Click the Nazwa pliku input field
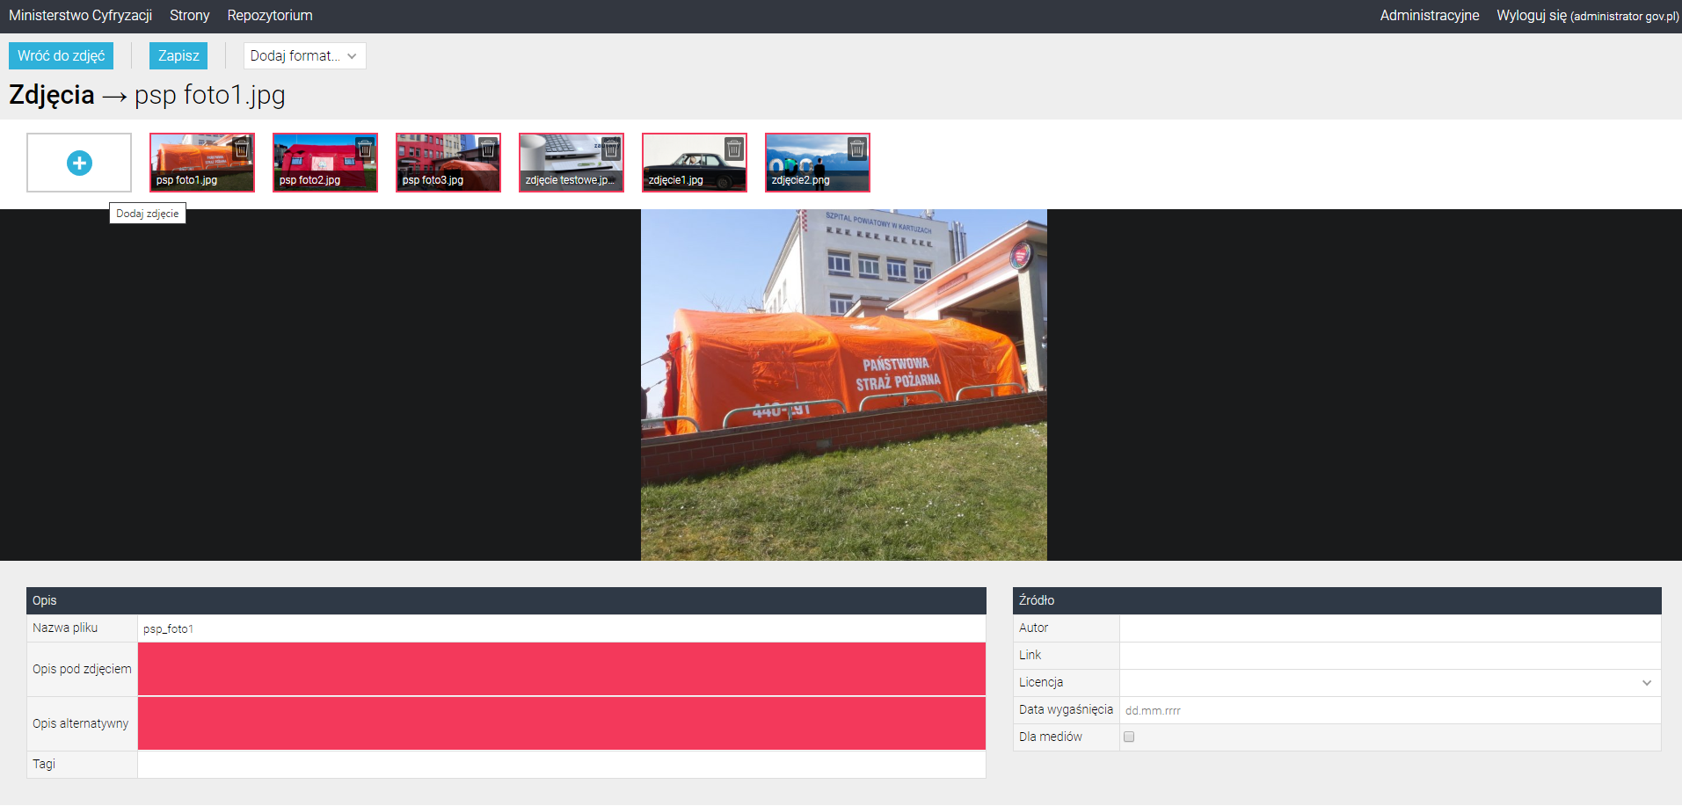Screen dimensions: 1682x806 point(561,628)
